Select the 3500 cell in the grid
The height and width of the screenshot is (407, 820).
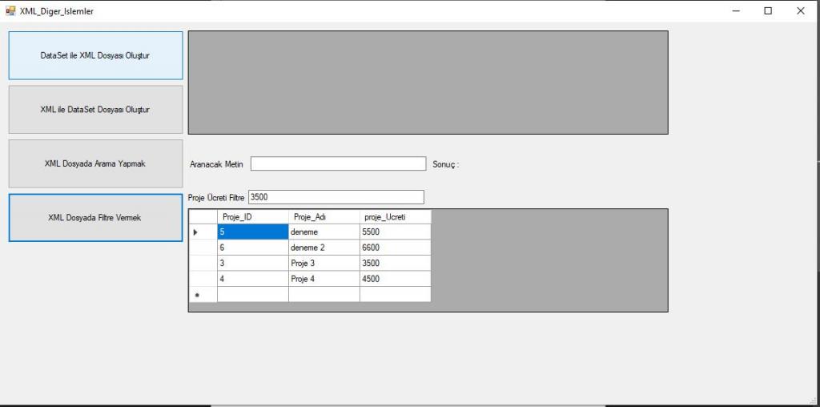click(396, 263)
